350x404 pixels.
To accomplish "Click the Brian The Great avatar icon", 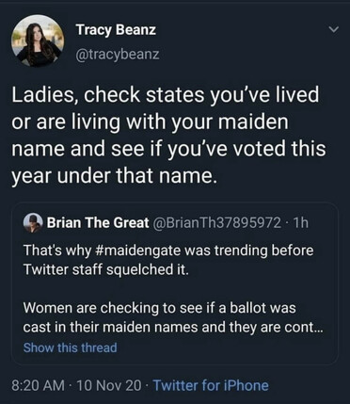I will [x=33, y=223].
